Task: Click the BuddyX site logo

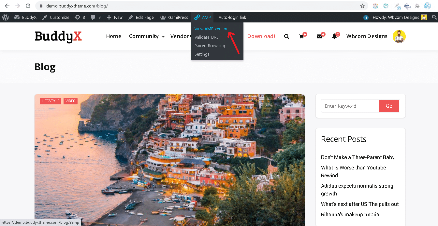Action: 58,36
